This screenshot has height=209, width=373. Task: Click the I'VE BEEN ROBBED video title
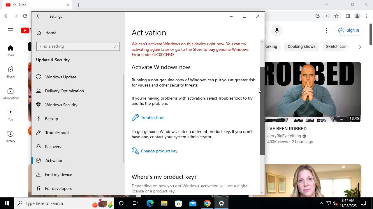tap(287, 129)
